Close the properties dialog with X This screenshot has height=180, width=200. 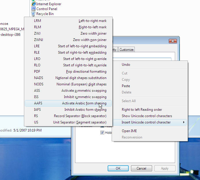pyautogui.click(x=173, y=41)
